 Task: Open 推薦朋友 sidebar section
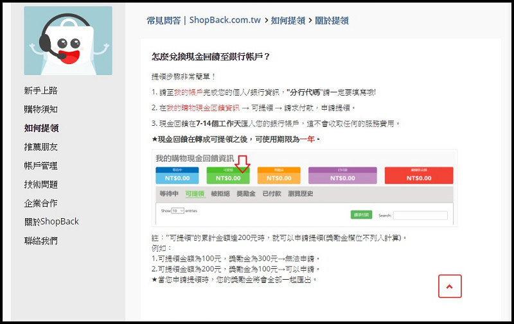(x=40, y=147)
